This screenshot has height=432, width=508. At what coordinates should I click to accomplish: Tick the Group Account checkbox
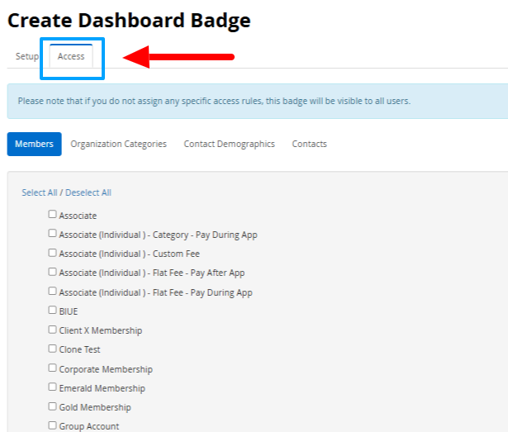(53, 425)
